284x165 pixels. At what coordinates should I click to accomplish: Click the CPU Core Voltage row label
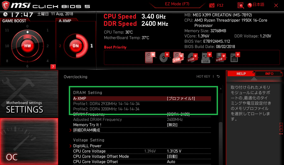click(89, 151)
